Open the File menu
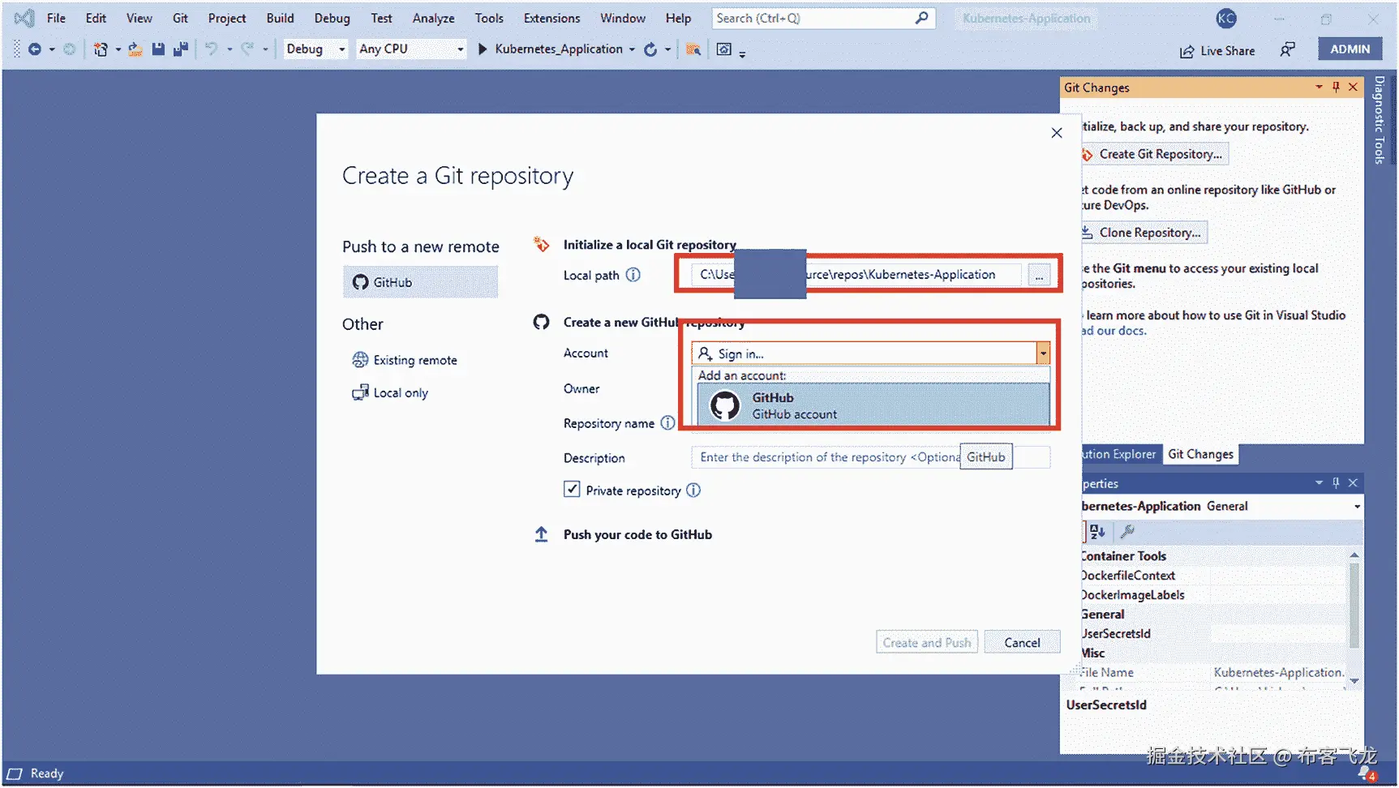This screenshot has width=1399, height=788. click(x=56, y=18)
